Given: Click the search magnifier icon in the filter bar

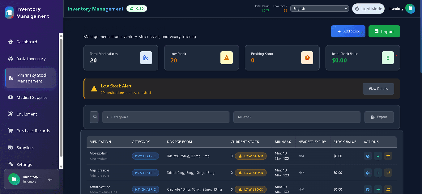Looking at the screenshot, I should click(94, 117).
